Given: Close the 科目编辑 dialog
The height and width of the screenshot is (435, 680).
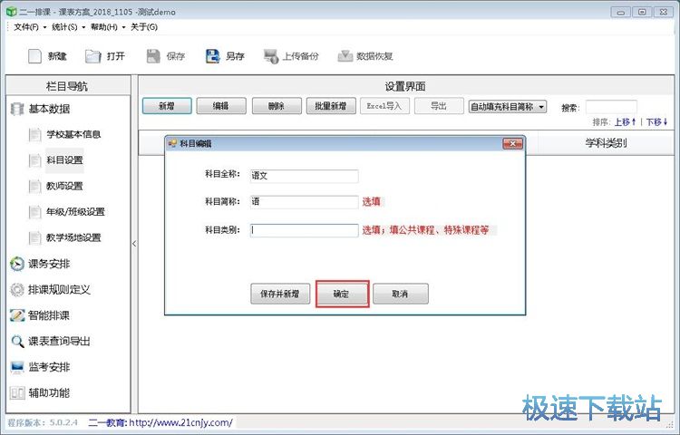Looking at the screenshot, I should [x=512, y=143].
